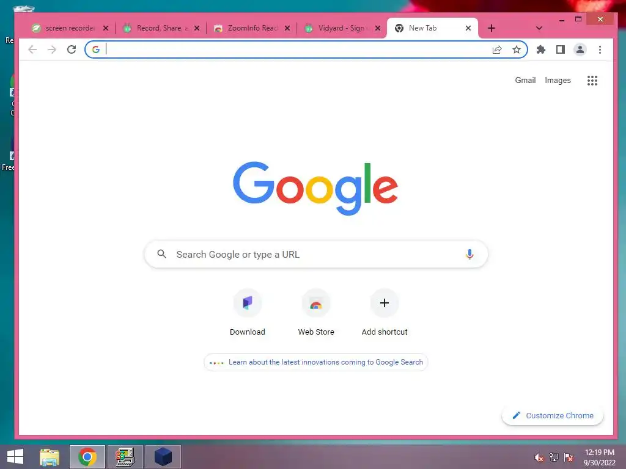Click the magnifier icon in search box
626x469 pixels.
161,254
